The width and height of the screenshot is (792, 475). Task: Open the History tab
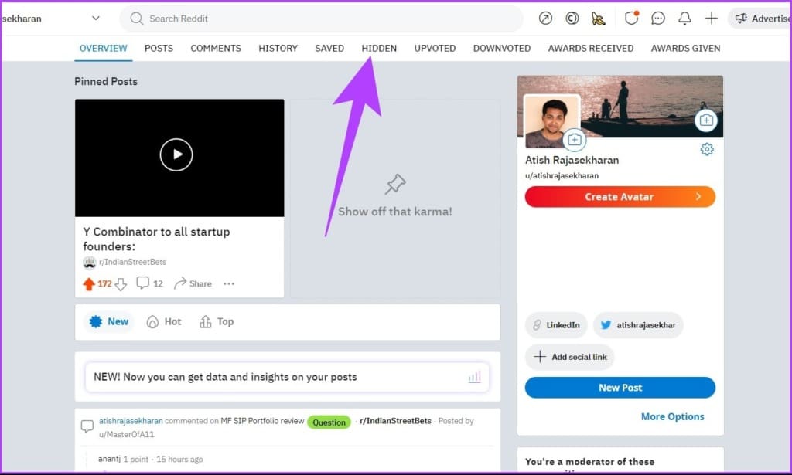pyautogui.click(x=278, y=49)
